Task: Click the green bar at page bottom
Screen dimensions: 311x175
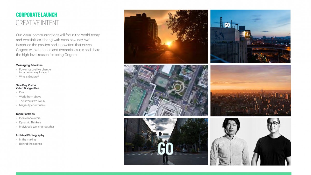Action: click(x=153, y=173)
